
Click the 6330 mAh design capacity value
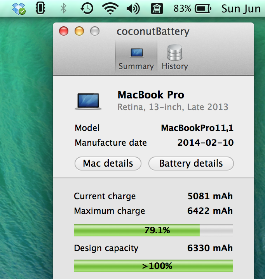point(210,248)
